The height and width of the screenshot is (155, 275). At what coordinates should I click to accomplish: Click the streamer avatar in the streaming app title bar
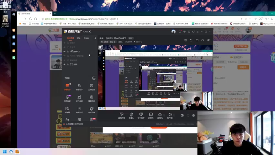pos(173,32)
